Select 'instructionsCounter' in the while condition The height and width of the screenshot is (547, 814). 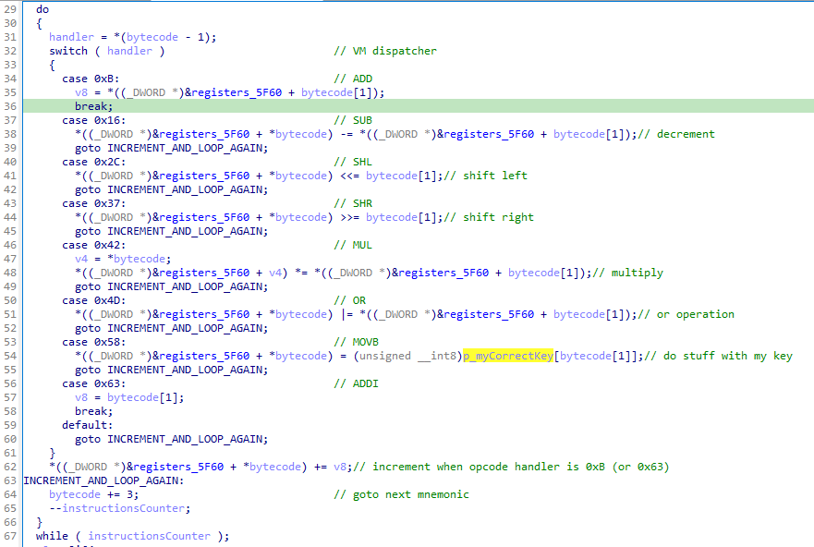point(149,536)
